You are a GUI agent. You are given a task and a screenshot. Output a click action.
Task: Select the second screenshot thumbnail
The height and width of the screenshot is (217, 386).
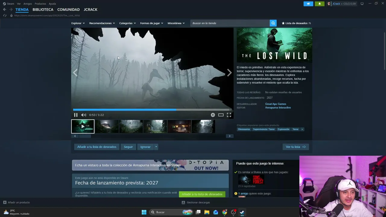(107, 127)
